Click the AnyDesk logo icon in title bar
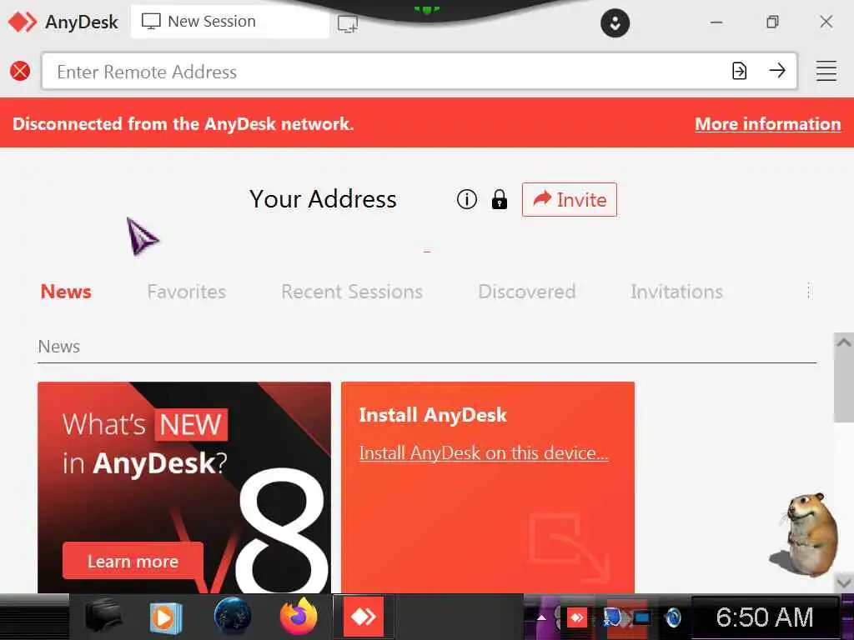The width and height of the screenshot is (854, 640). click(23, 22)
